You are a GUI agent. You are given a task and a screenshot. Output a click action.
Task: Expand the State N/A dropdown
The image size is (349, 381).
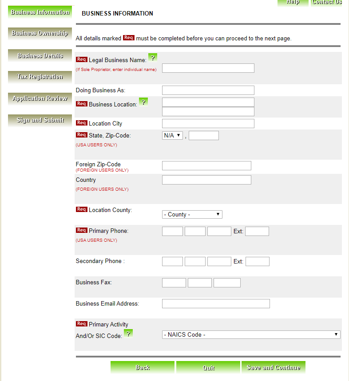[172, 135]
